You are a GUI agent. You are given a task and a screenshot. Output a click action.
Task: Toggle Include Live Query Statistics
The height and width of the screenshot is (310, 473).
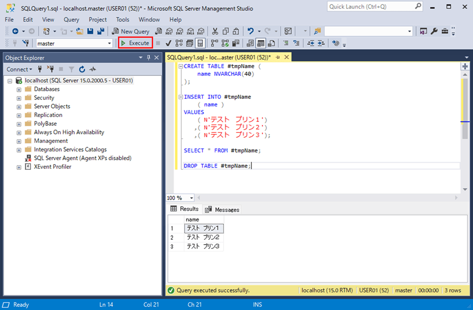point(225,43)
